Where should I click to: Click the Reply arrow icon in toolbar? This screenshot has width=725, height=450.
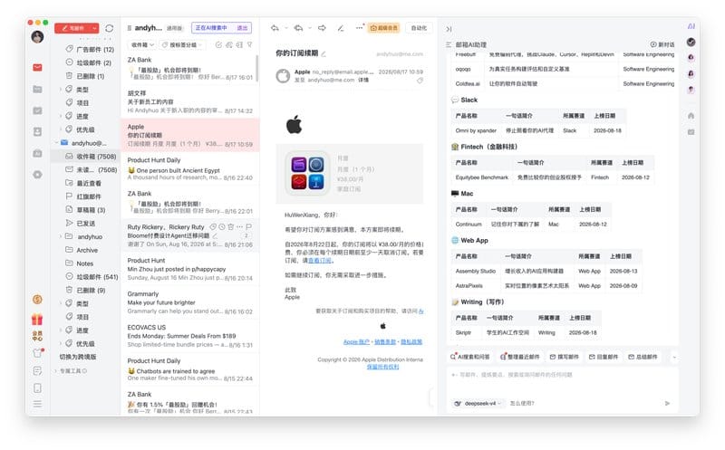click(275, 28)
